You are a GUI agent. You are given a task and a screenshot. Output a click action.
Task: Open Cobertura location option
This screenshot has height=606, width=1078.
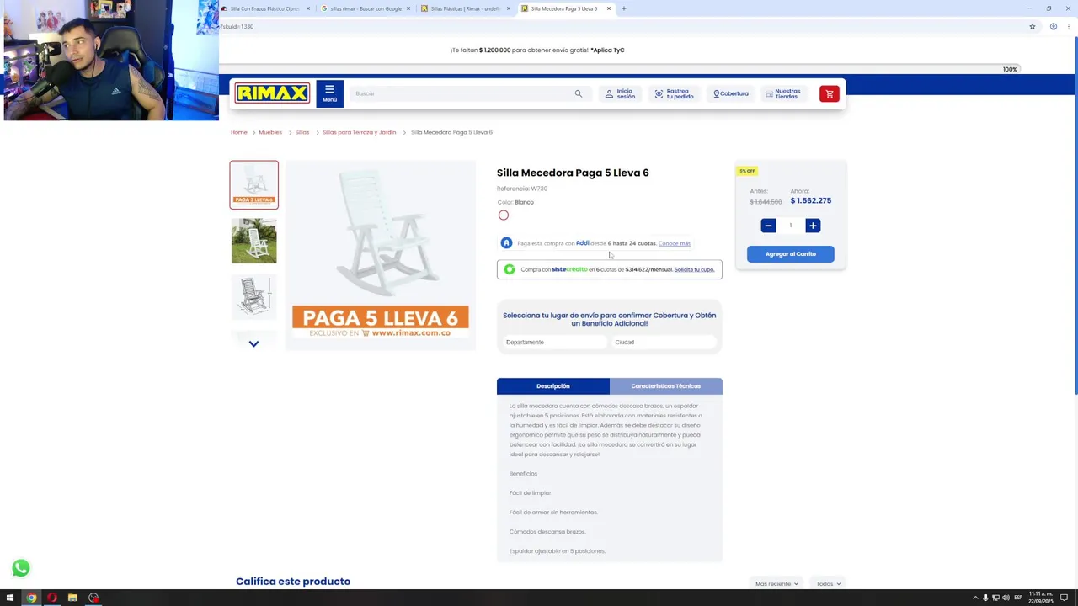[730, 93]
